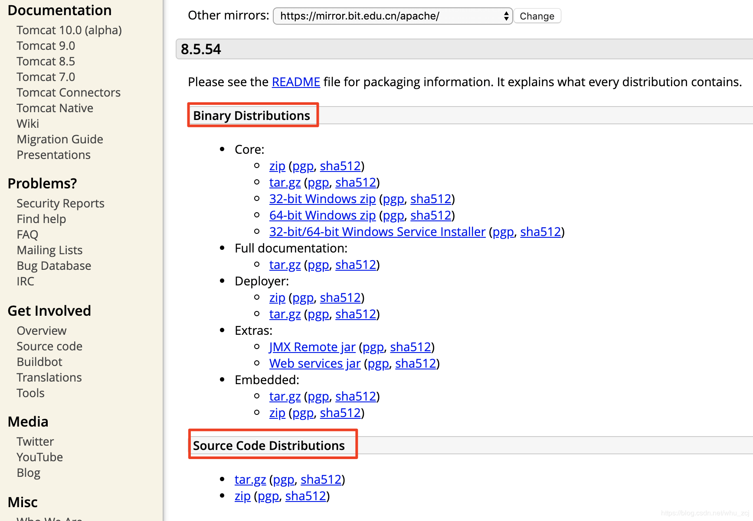Download the Source Code zip
Image resolution: width=753 pixels, height=521 pixels.
(x=242, y=496)
